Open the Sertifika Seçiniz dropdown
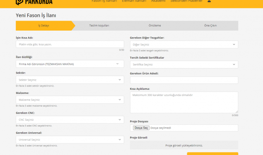 (x=184, y=64)
